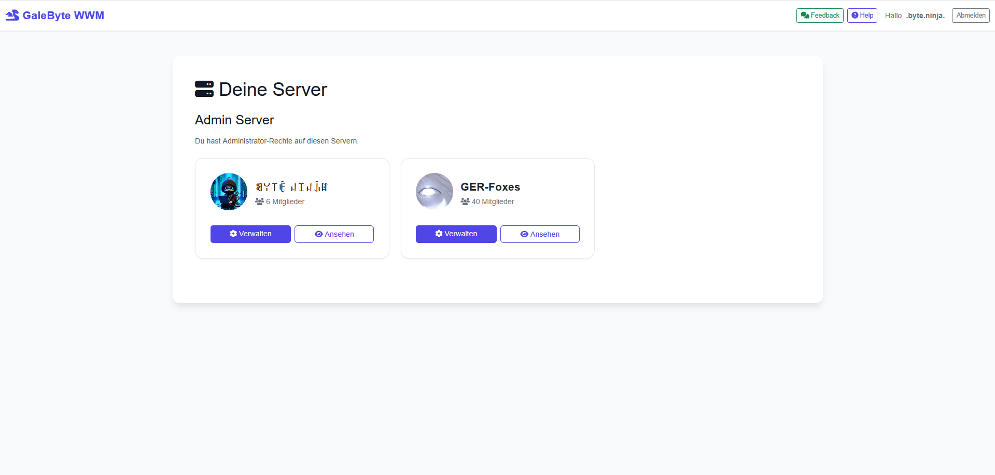Click the server rack icon beside Deine Server
995x475 pixels.
coord(204,89)
